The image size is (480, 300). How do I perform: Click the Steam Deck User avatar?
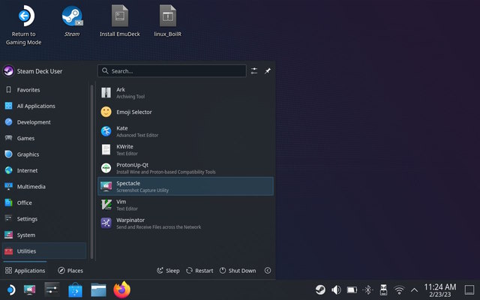pyautogui.click(x=8, y=71)
